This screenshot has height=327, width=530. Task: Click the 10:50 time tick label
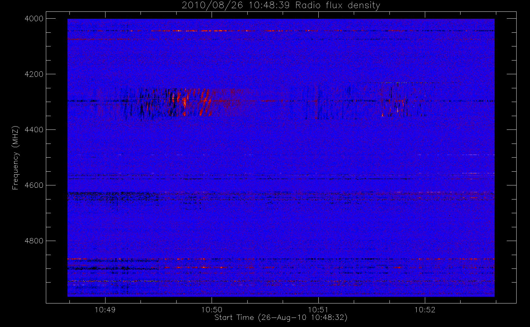(212, 310)
